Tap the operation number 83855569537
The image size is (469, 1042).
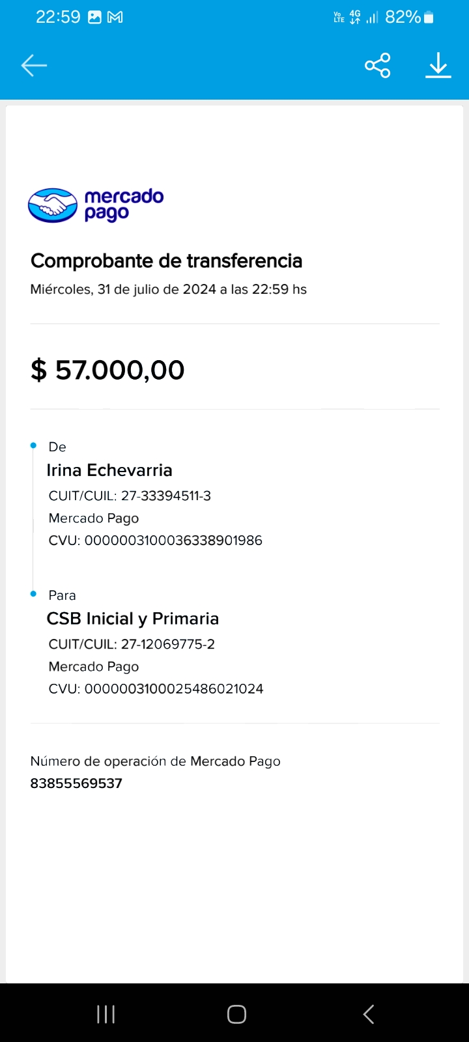[x=76, y=783]
